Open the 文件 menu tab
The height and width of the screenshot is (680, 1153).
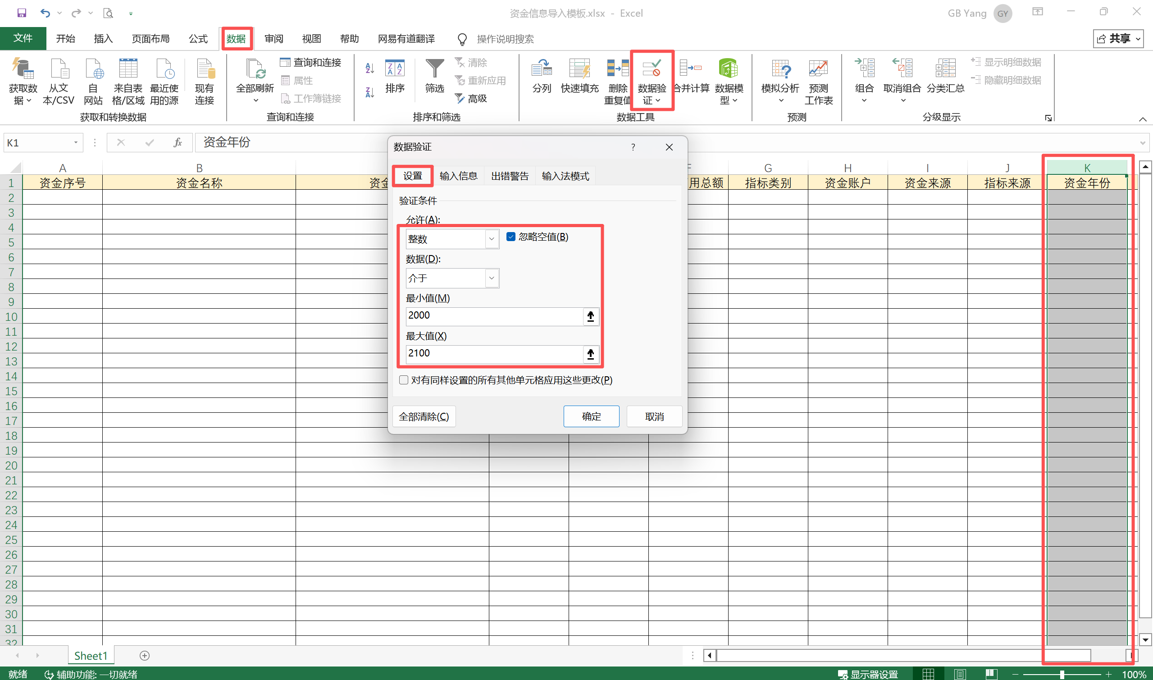click(x=23, y=38)
